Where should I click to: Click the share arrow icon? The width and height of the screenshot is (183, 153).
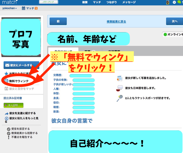[x=6, y=114]
